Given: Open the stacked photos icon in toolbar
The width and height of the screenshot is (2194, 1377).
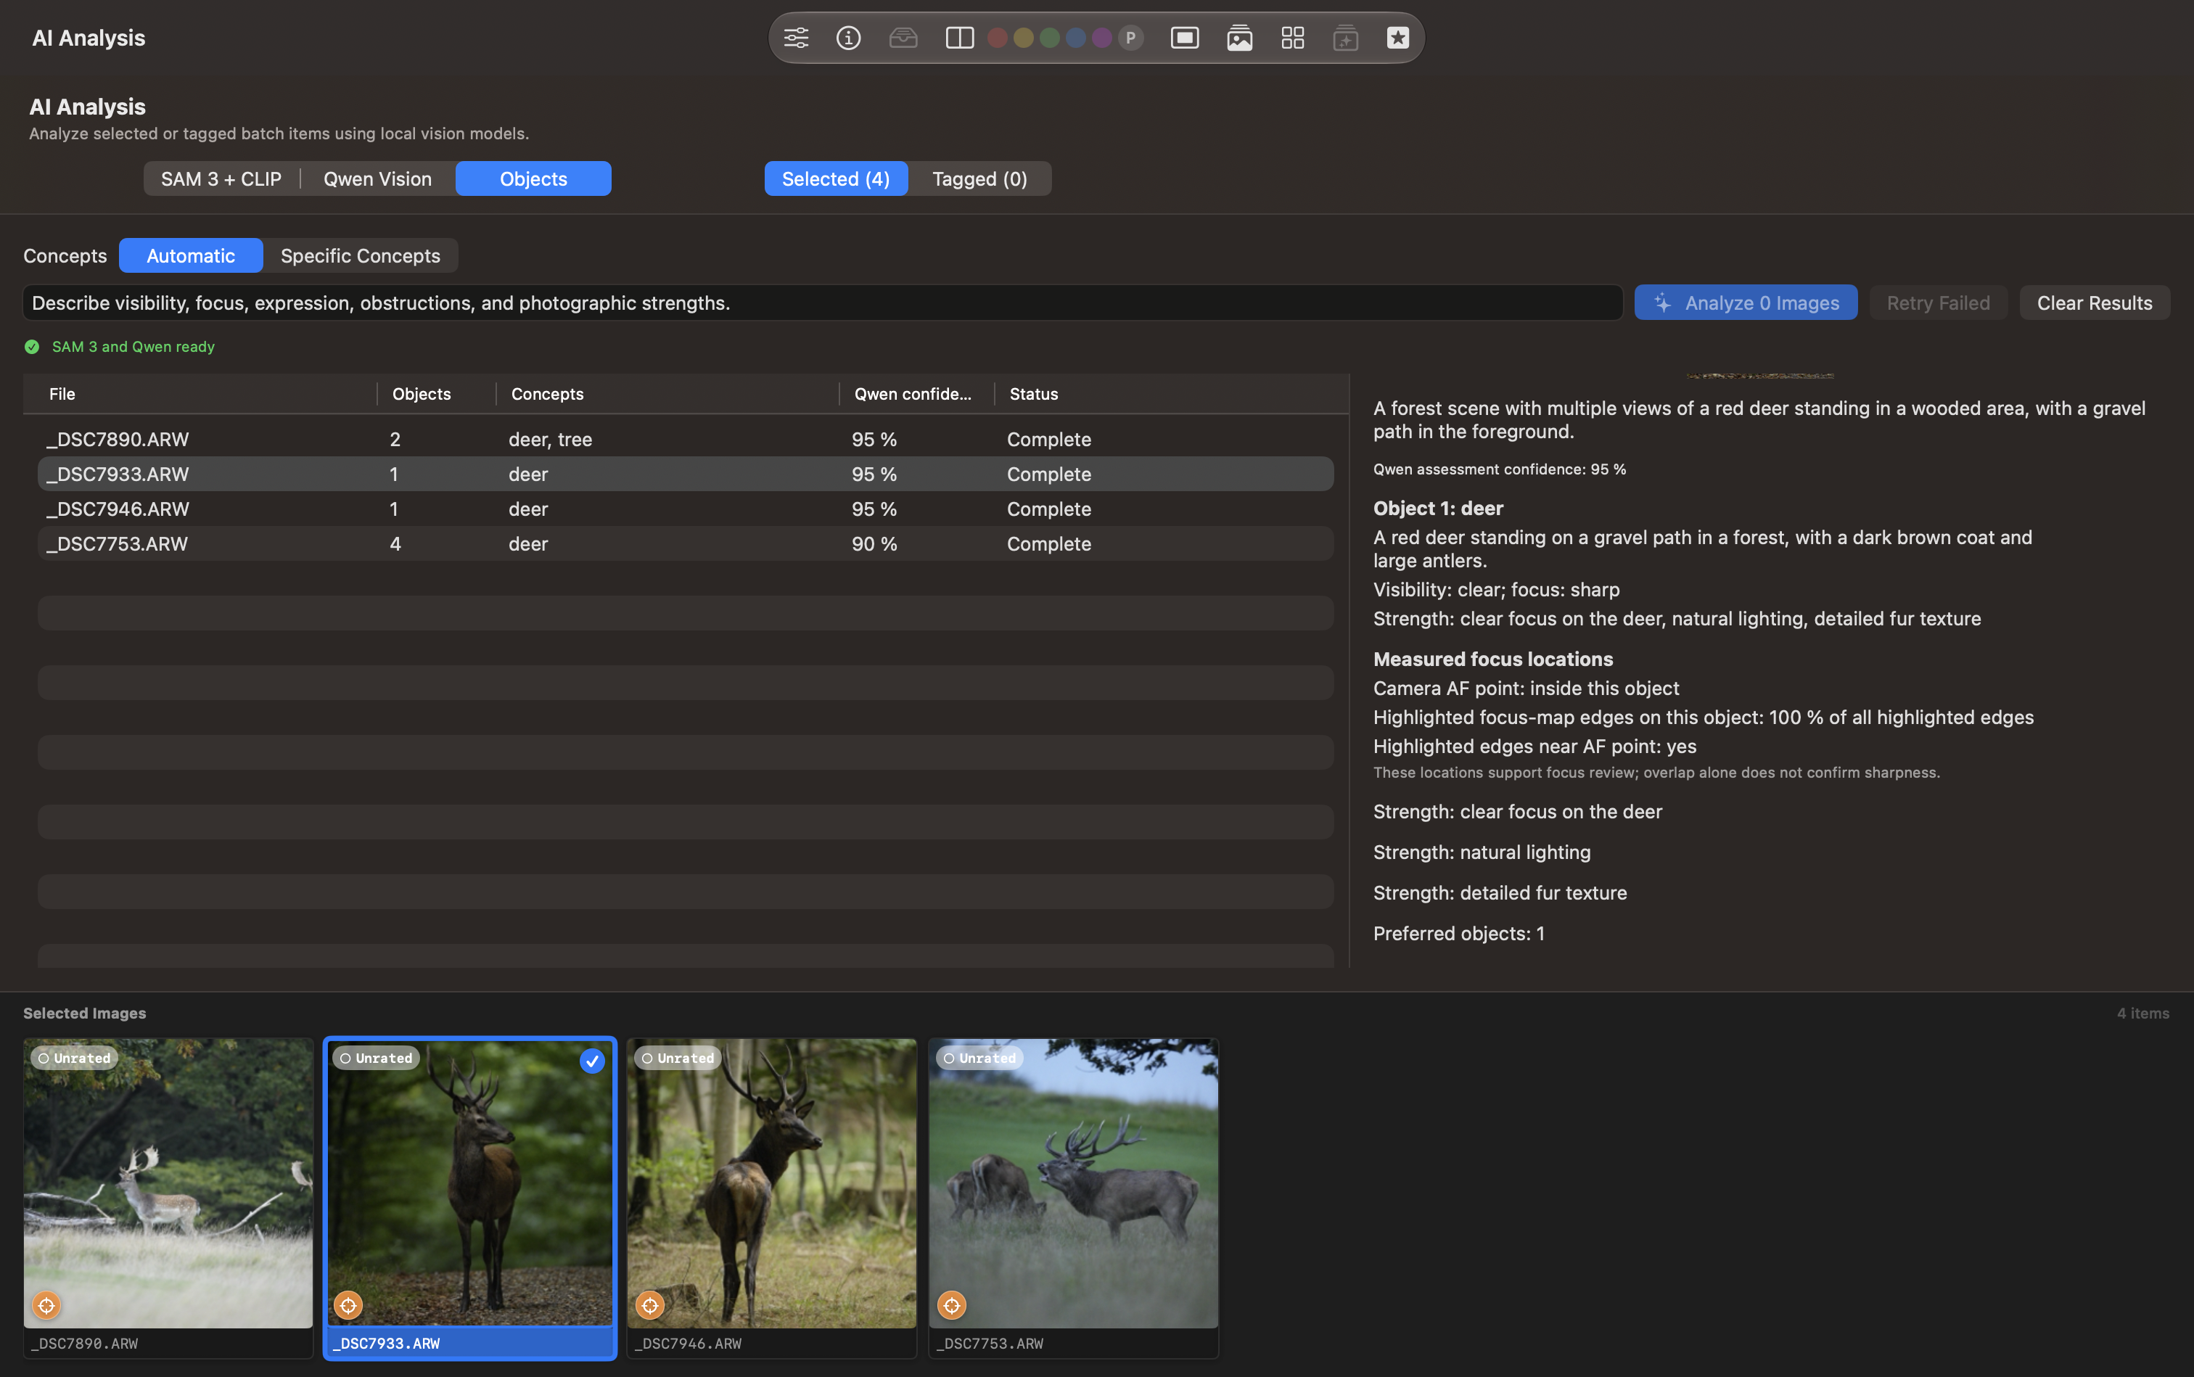Looking at the screenshot, I should click(x=1239, y=37).
